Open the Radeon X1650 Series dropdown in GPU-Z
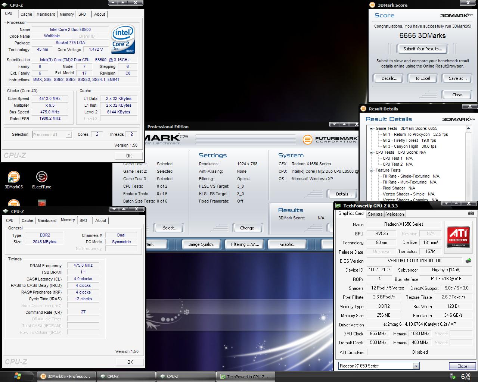 point(416,366)
